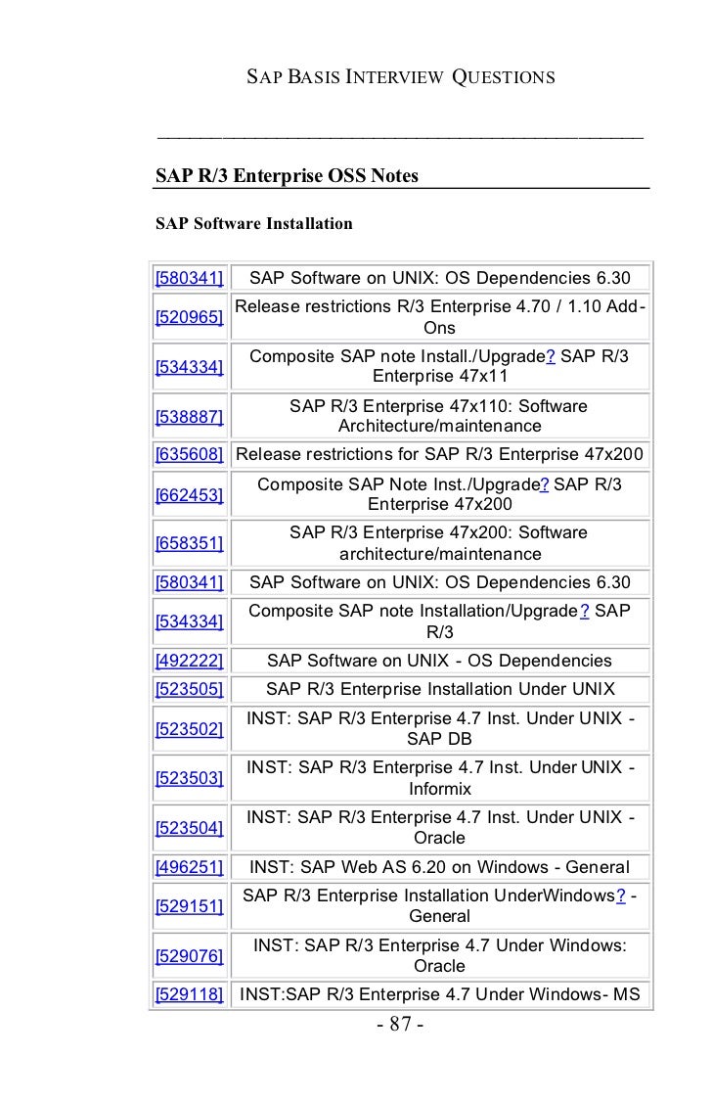Open note [534334] beside 'Installation/Upgrade? SAP R/3' row
Screen dimensions: 712x1102
tap(189, 621)
